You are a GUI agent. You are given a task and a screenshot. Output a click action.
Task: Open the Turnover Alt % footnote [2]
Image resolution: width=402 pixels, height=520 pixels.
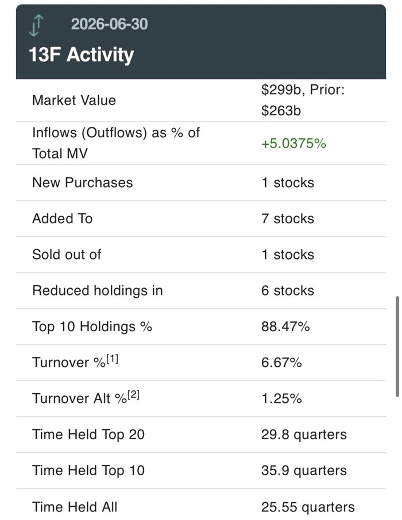point(133,395)
